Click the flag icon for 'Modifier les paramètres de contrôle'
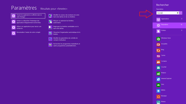 point(50,39)
